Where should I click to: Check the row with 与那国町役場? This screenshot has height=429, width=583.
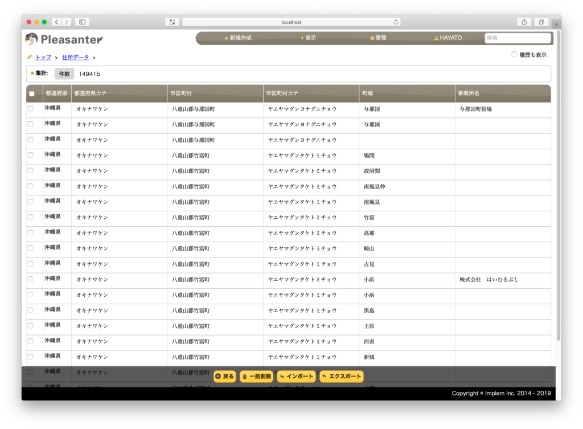[x=31, y=109]
